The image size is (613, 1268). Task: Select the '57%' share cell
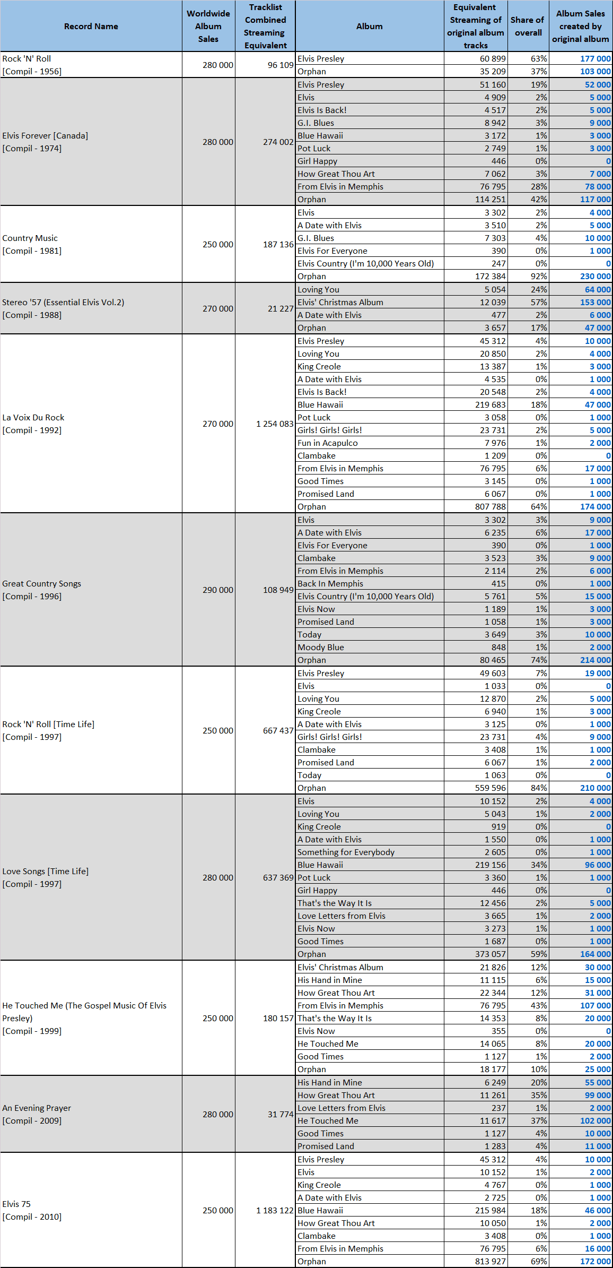(x=528, y=302)
